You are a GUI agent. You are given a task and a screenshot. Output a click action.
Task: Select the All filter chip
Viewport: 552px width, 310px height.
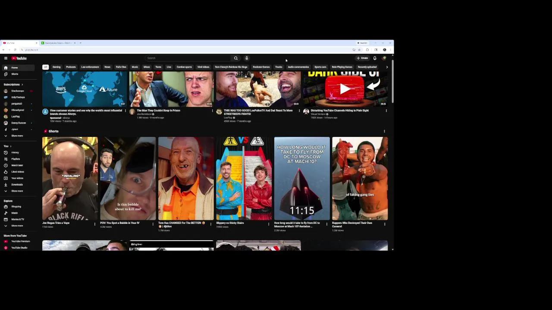point(45,67)
